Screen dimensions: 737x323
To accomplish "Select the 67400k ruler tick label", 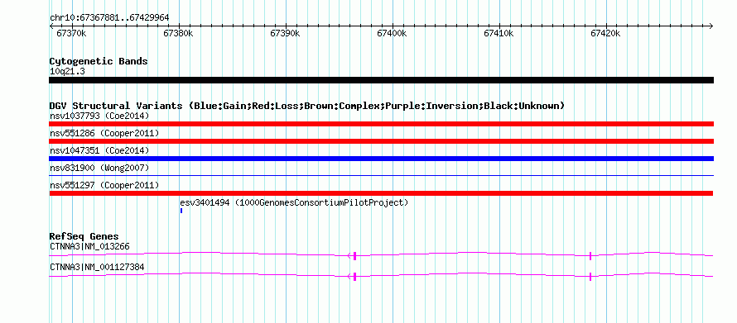I will pyautogui.click(x=392, y=33).
